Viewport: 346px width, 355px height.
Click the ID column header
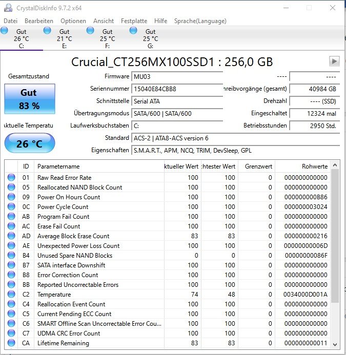point(26,166)
